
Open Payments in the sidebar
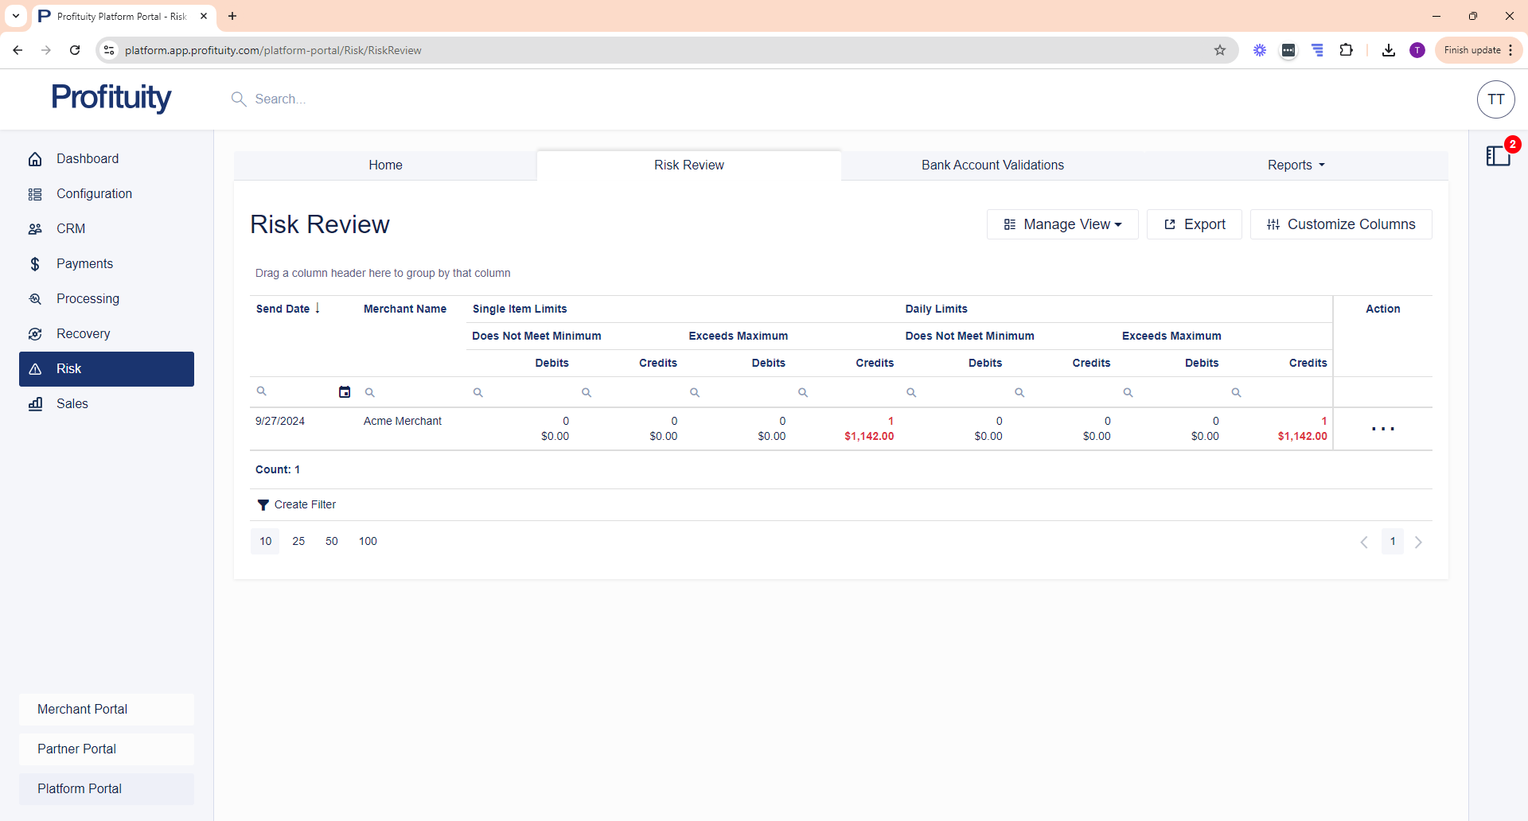84,264
